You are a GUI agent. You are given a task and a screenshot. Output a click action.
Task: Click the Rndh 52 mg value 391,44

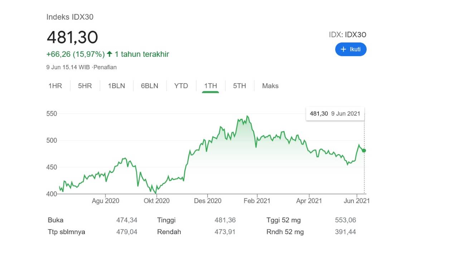(x=346, y=232)
